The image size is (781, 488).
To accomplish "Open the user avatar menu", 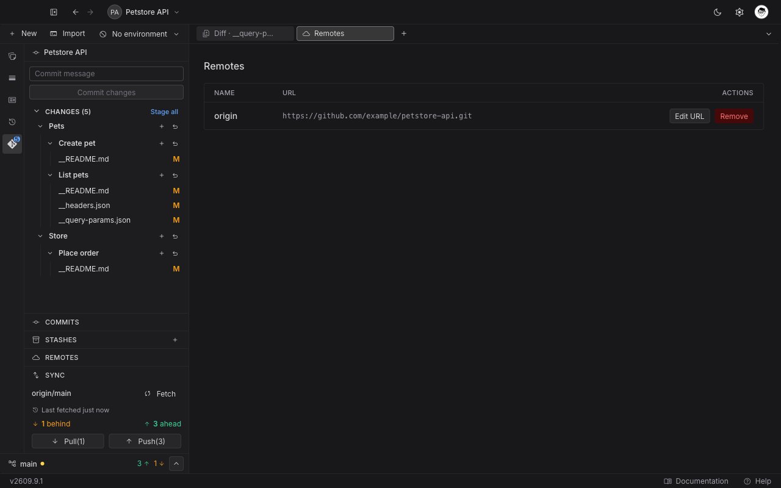I will (x=761, y=12).
